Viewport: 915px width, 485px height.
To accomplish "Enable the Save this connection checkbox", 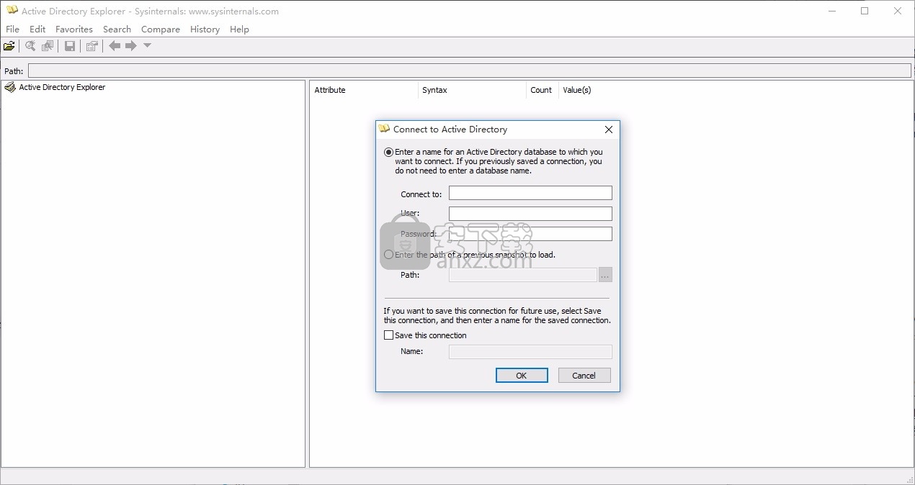I will click(x=389, y=335).
